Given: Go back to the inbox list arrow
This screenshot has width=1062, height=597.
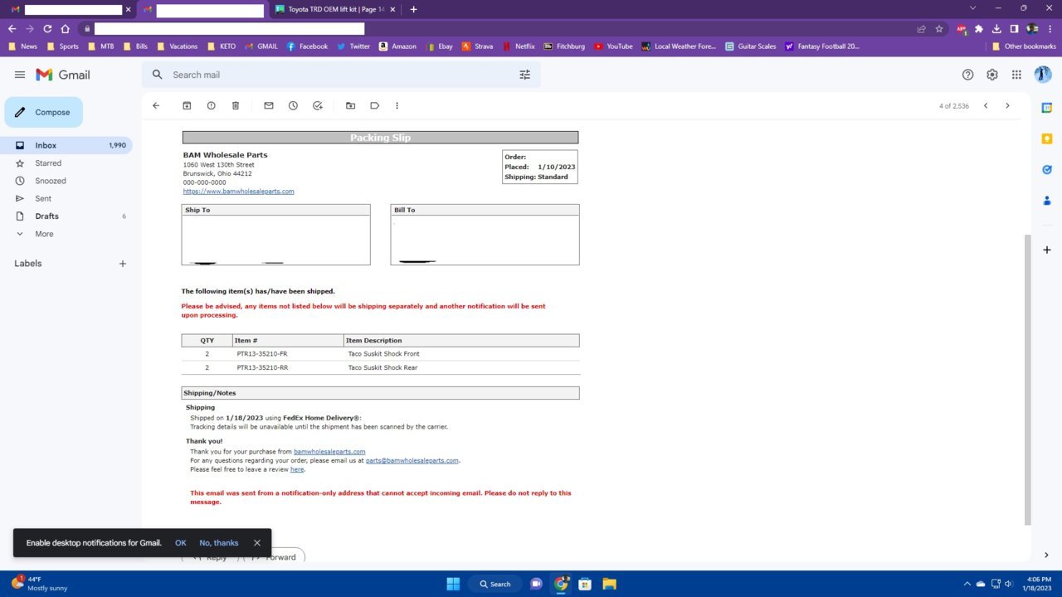Looking at the screenshot, I should point(156,105).
